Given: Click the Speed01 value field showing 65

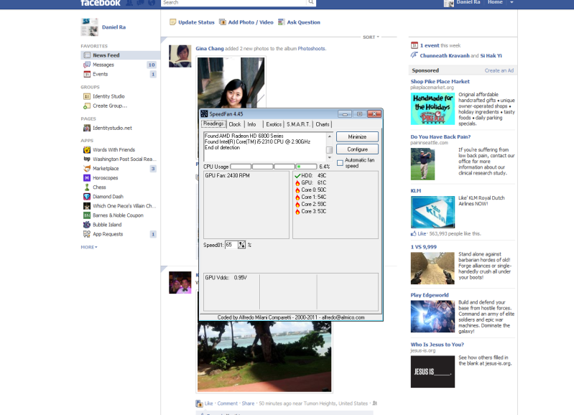Looking at the screenshot, I should [x=231, y=245].
